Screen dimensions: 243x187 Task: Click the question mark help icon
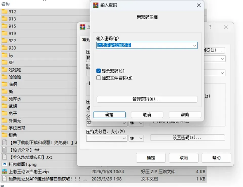tap(210, 27)
